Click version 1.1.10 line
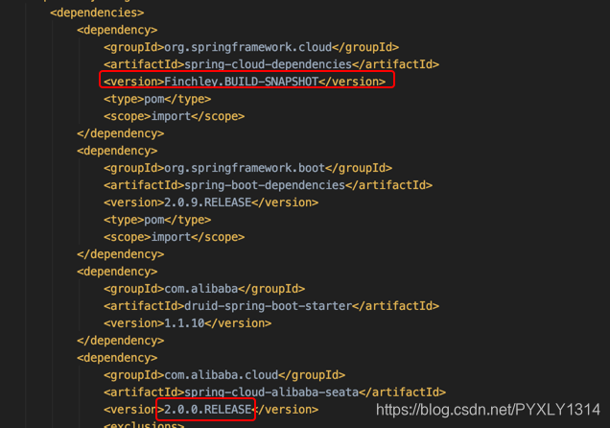The image size is (610, 428). [188, 323]
